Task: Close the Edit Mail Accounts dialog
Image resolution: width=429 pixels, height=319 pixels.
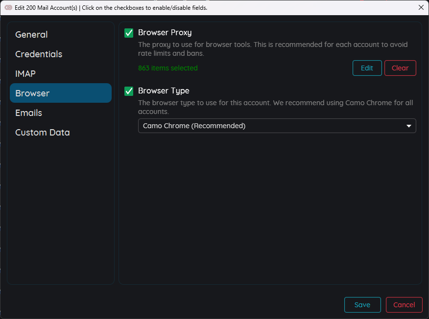Action: click(421, 7)
